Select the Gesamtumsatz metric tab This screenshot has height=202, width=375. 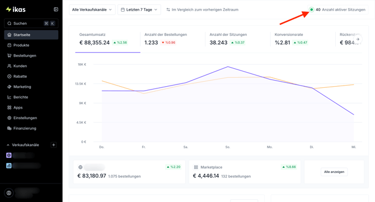(x=107, y=39)
